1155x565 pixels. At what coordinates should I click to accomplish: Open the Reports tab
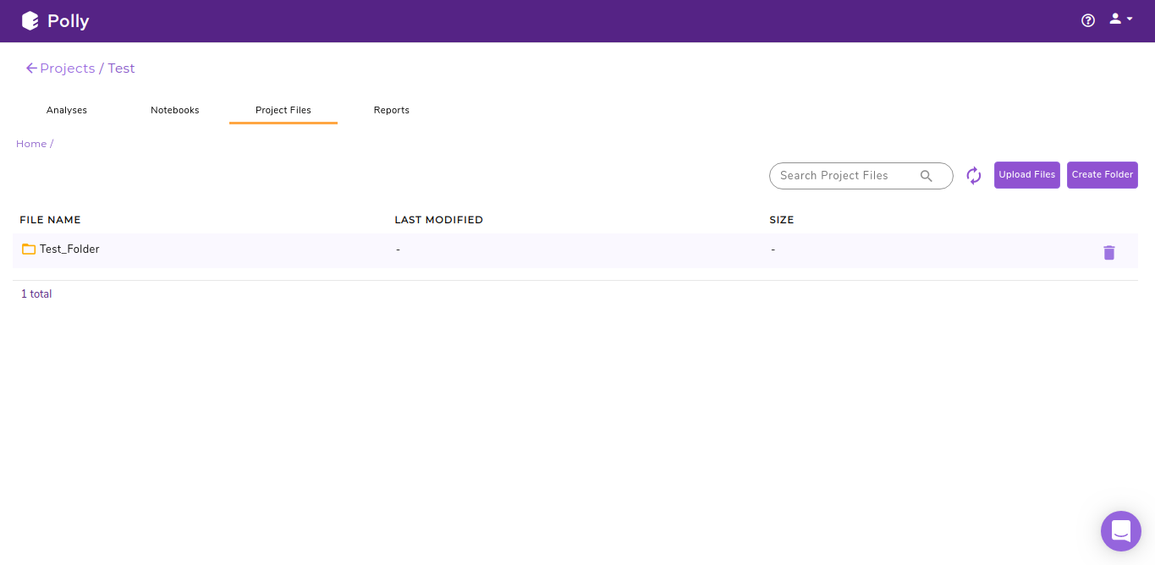tap(391, 109)
